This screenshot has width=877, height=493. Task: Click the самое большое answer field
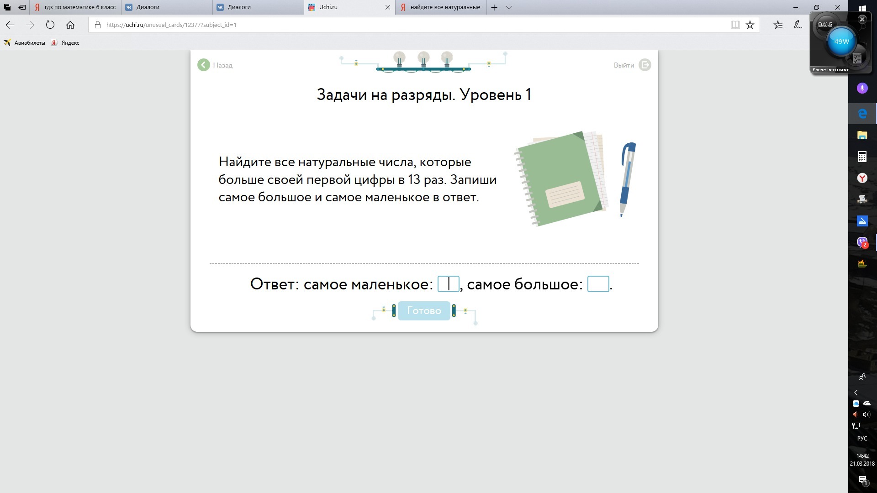(x=598, y=284)
